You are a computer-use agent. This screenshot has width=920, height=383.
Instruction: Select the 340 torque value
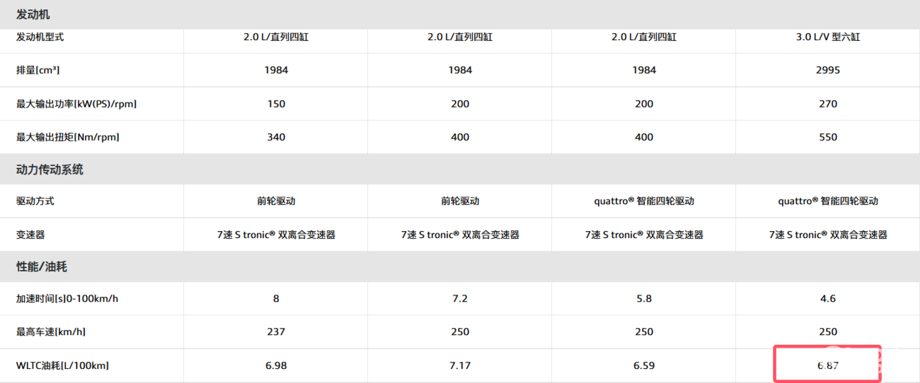click(276, 137)
